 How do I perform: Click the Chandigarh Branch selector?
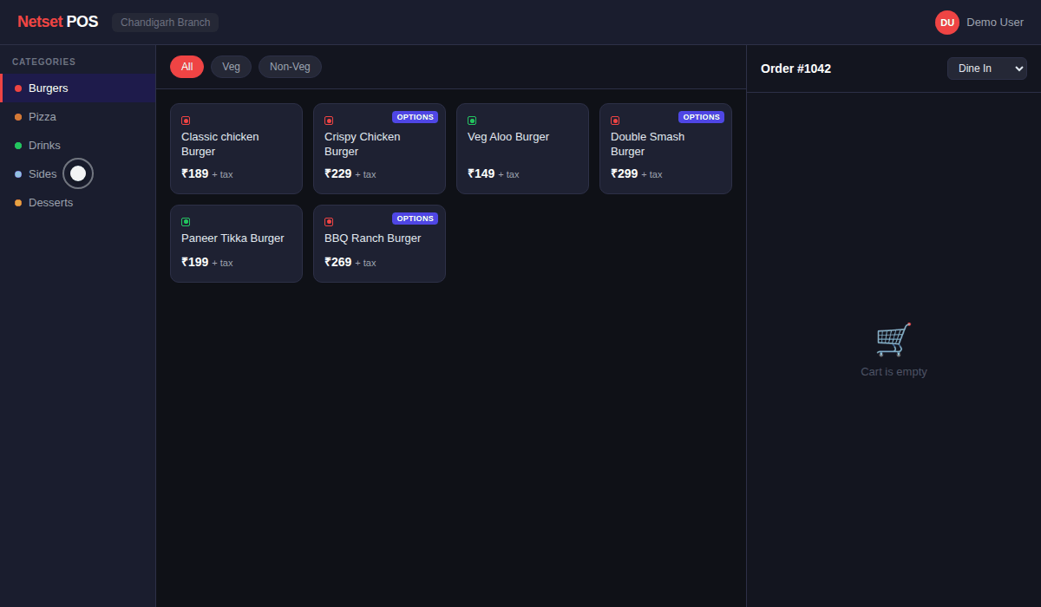[165, 23]
